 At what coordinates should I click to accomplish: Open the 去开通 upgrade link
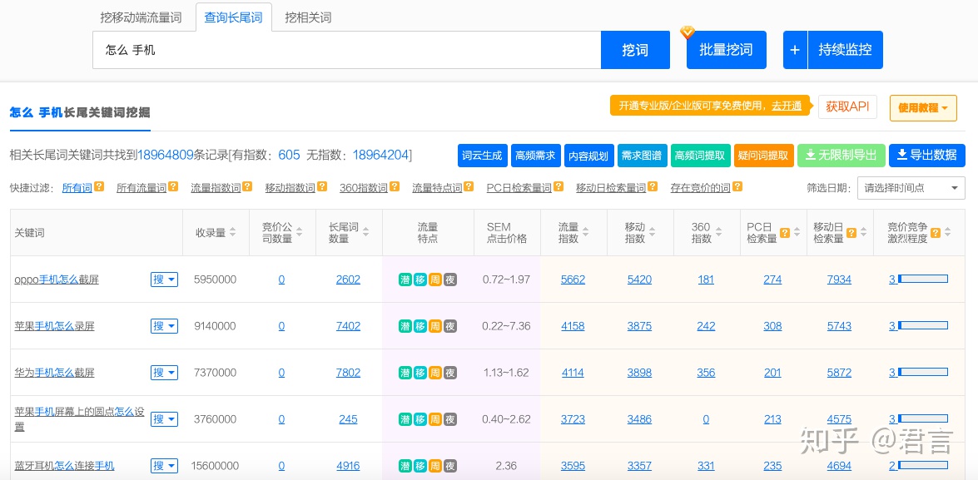click(x=787, y=106)
